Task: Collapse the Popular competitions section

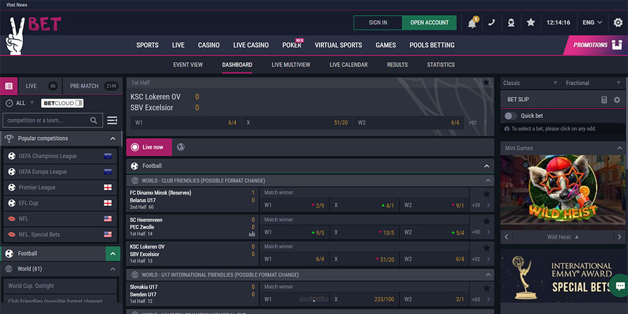Action: click(112, 138)
